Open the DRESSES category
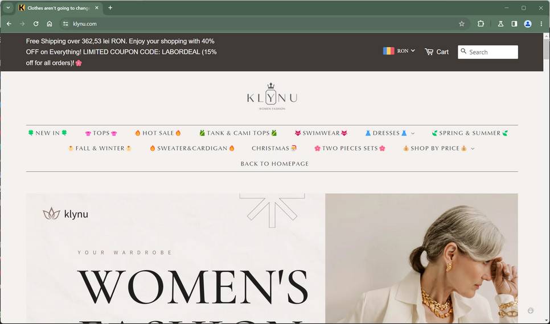Screen dimensions: 550x324 [386, 133]
